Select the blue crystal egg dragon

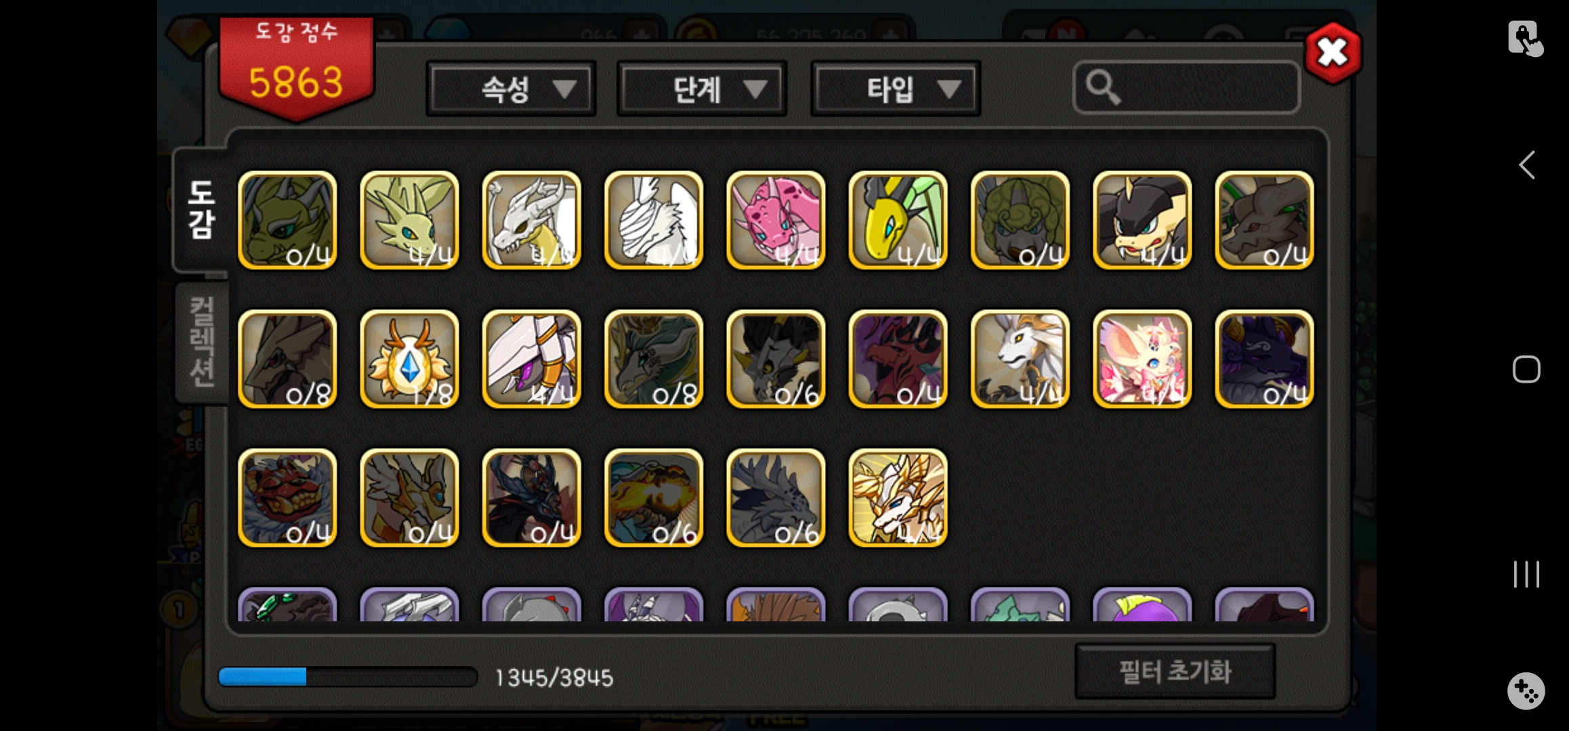tap(409, 359)
